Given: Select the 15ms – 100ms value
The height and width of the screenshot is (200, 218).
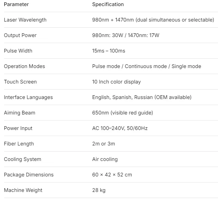Looking at the screenshot, I should coord(109,51).
